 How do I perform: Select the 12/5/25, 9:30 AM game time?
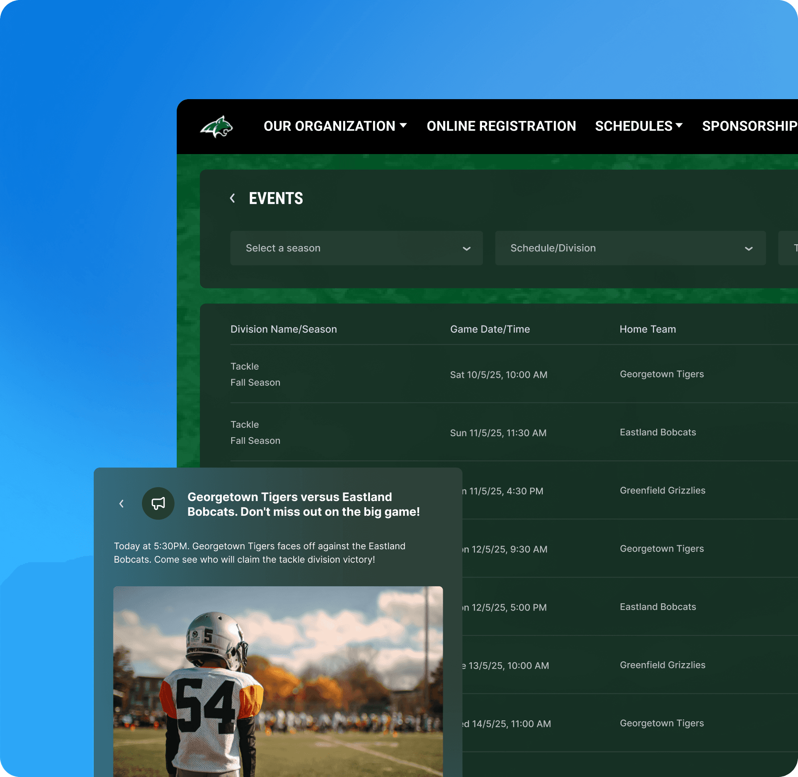coord(505,549)
